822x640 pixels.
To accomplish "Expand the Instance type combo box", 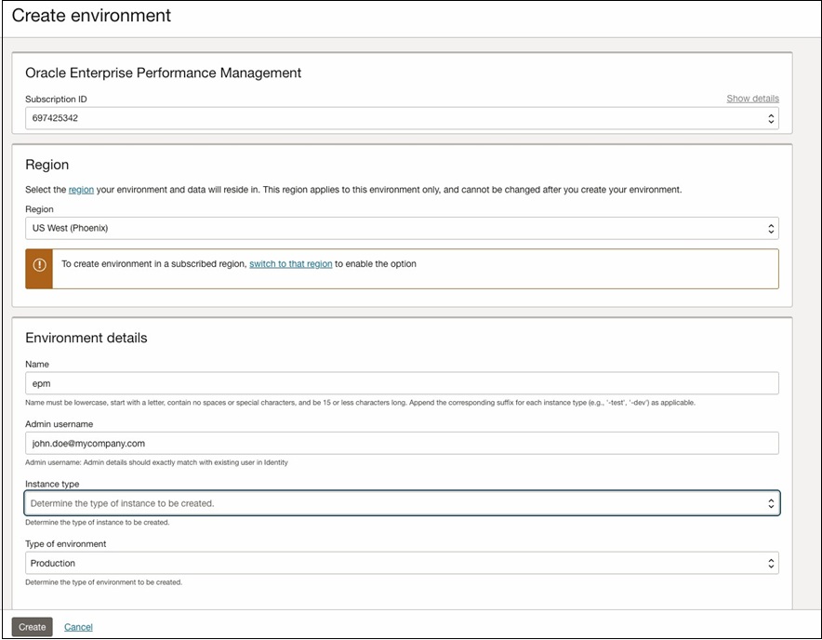I will pos(391,503).
